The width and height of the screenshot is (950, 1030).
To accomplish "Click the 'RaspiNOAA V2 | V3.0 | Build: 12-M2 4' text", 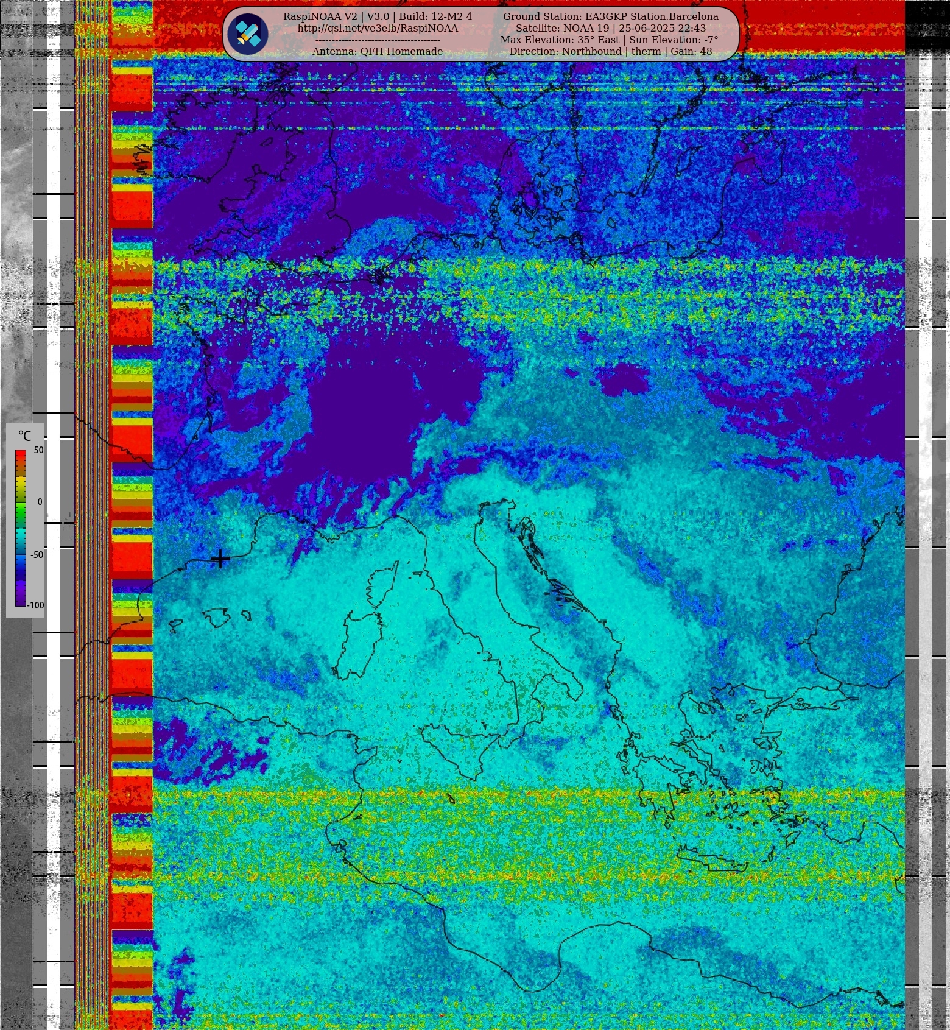I will pyautogui.click(x=378, y=16).
